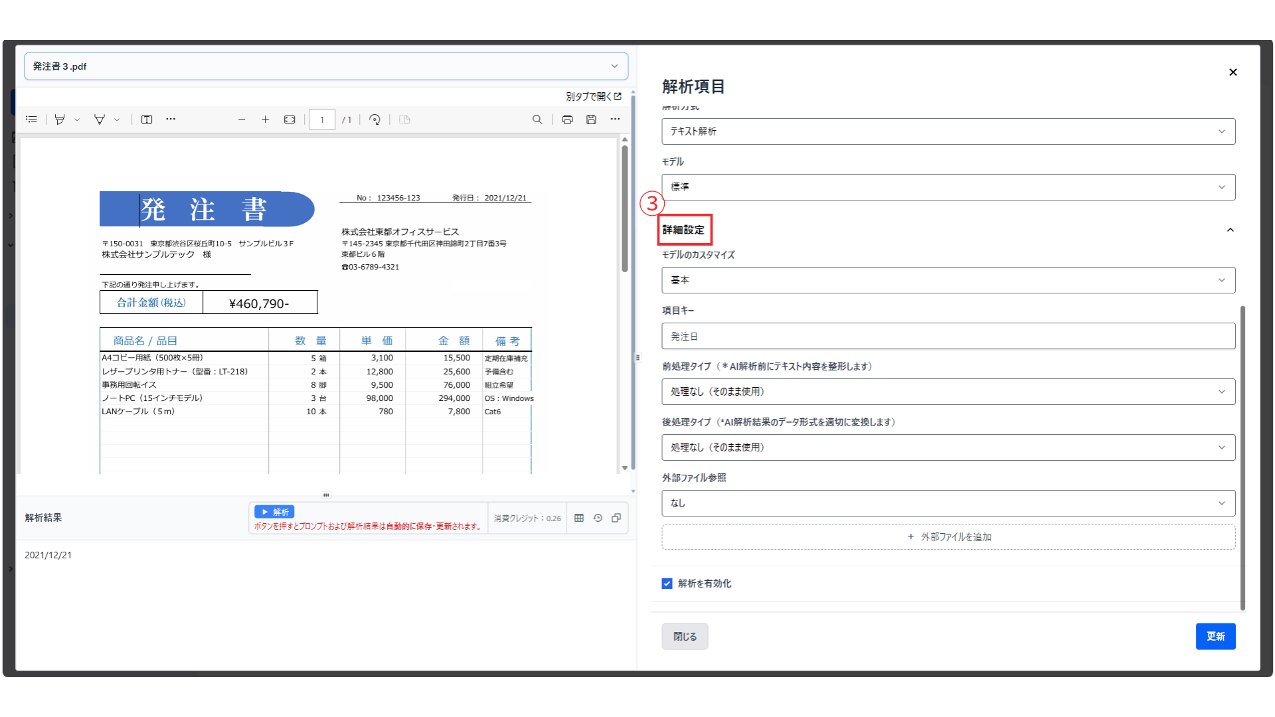Click the 消費クレジット:0.26 label
This screenshot has height=717, width=1275.
point(527,518)
